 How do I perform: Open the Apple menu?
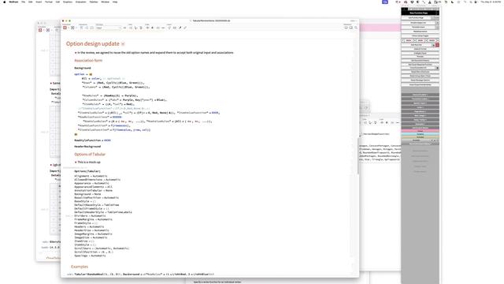click(x=5, y=2)
